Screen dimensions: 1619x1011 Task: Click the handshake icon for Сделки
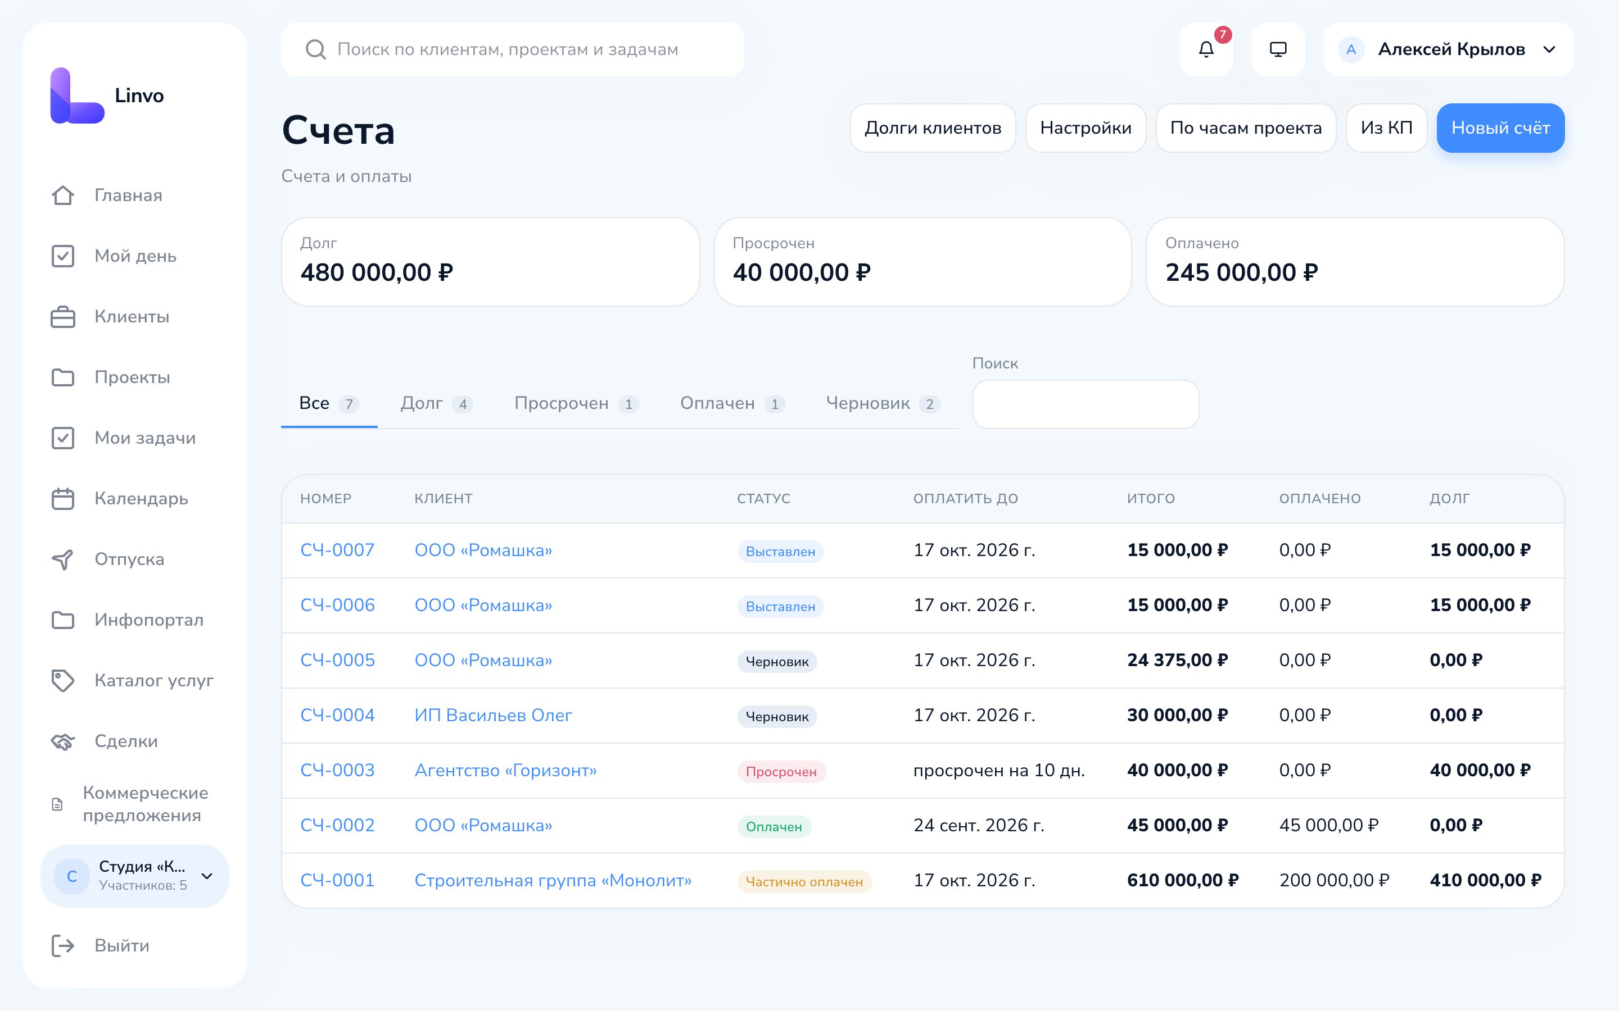[63, 741]
